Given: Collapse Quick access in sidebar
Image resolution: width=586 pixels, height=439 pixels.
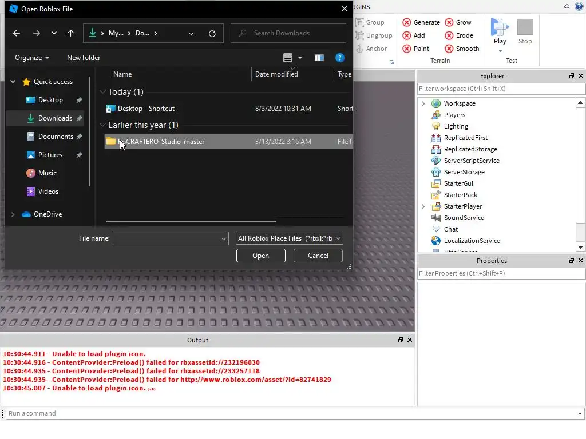Looking at the screenshot, I should [13, 81].
